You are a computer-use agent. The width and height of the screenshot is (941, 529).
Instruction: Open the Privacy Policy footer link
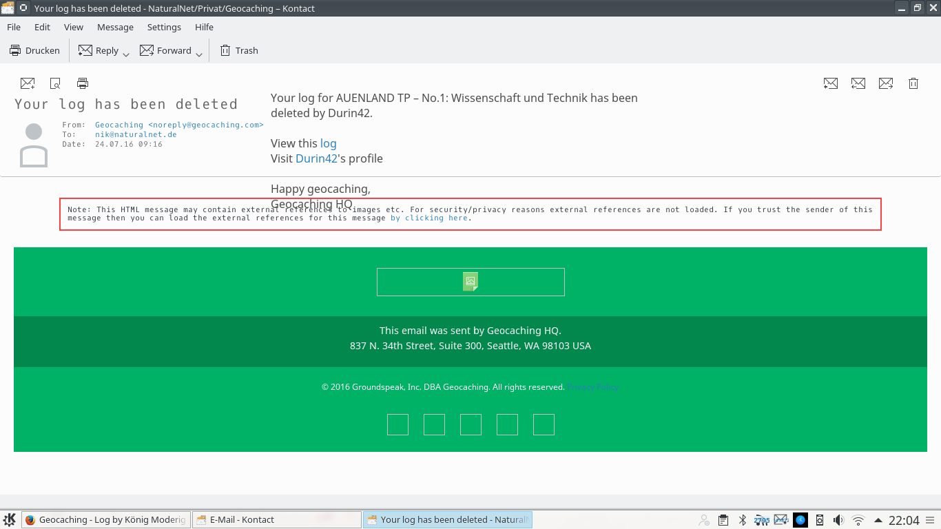(593, 387)
